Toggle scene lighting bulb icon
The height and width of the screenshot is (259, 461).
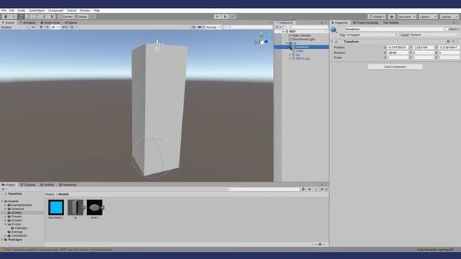click(41, 27)
